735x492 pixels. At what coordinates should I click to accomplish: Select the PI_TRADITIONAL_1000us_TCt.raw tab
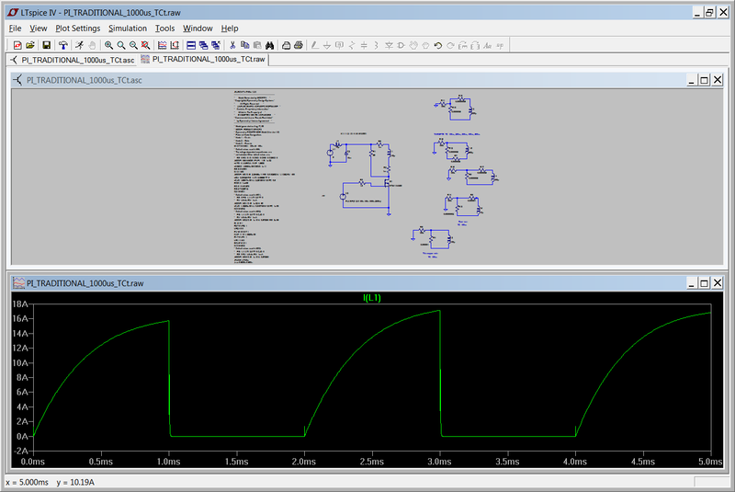(202, 59)
